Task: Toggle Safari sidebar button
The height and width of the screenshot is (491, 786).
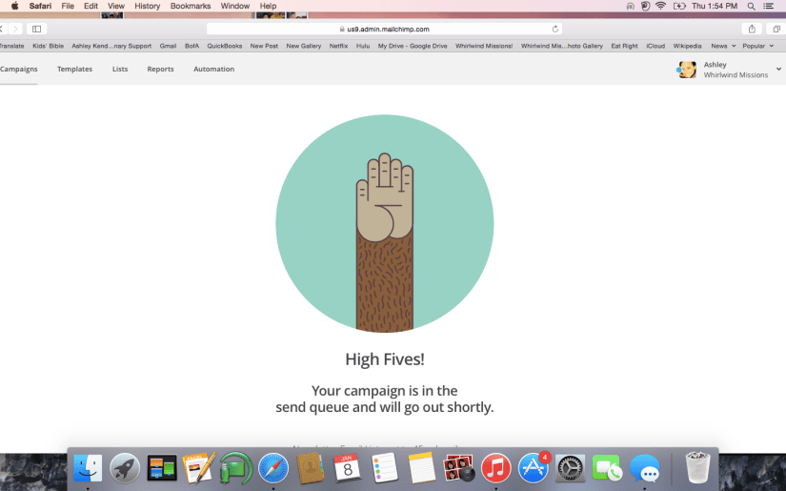Action: point(36,30)
